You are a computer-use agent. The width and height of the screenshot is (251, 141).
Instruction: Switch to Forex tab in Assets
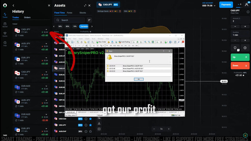(70, 13)
